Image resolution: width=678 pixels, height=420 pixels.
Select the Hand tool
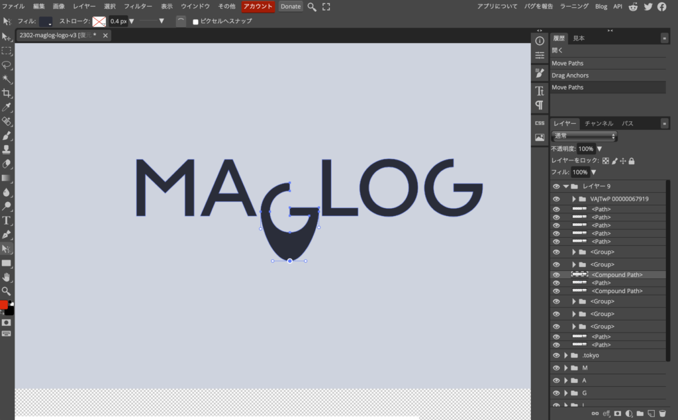click(7, 278)
